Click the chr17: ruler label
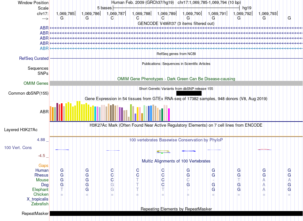The image size is (303, 221). pyautogui.click(x=43, y=13)
